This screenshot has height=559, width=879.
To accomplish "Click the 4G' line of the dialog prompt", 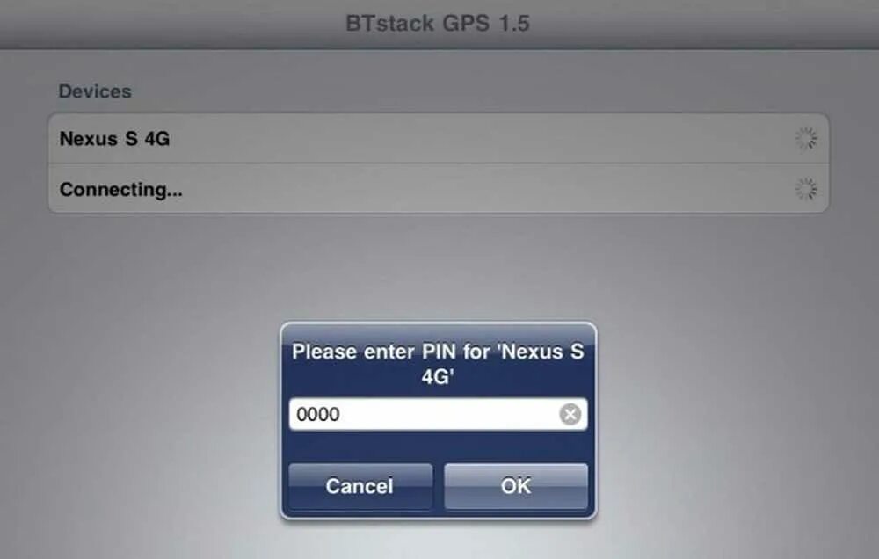I will pos(438,377).
